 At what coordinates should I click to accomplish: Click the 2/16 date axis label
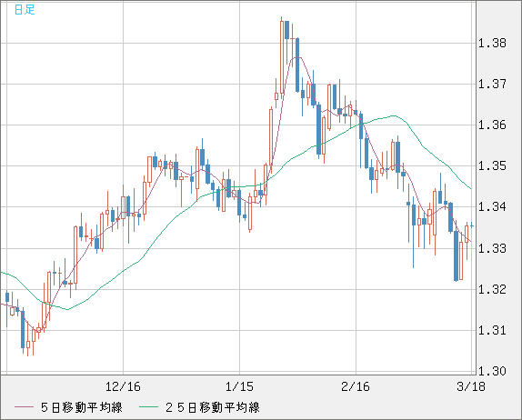point(356,386)
